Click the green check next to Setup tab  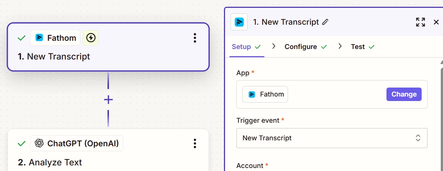pos(258,47)
